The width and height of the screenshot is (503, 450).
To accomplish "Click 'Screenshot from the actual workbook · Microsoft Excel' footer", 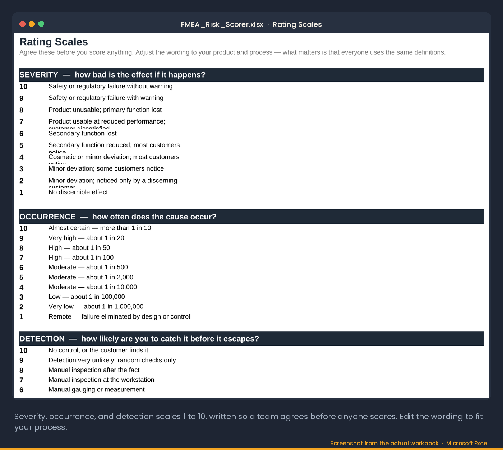I will click(x=409, y=443).
